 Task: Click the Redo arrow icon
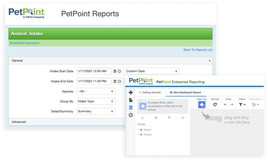(x=232, y=105)
